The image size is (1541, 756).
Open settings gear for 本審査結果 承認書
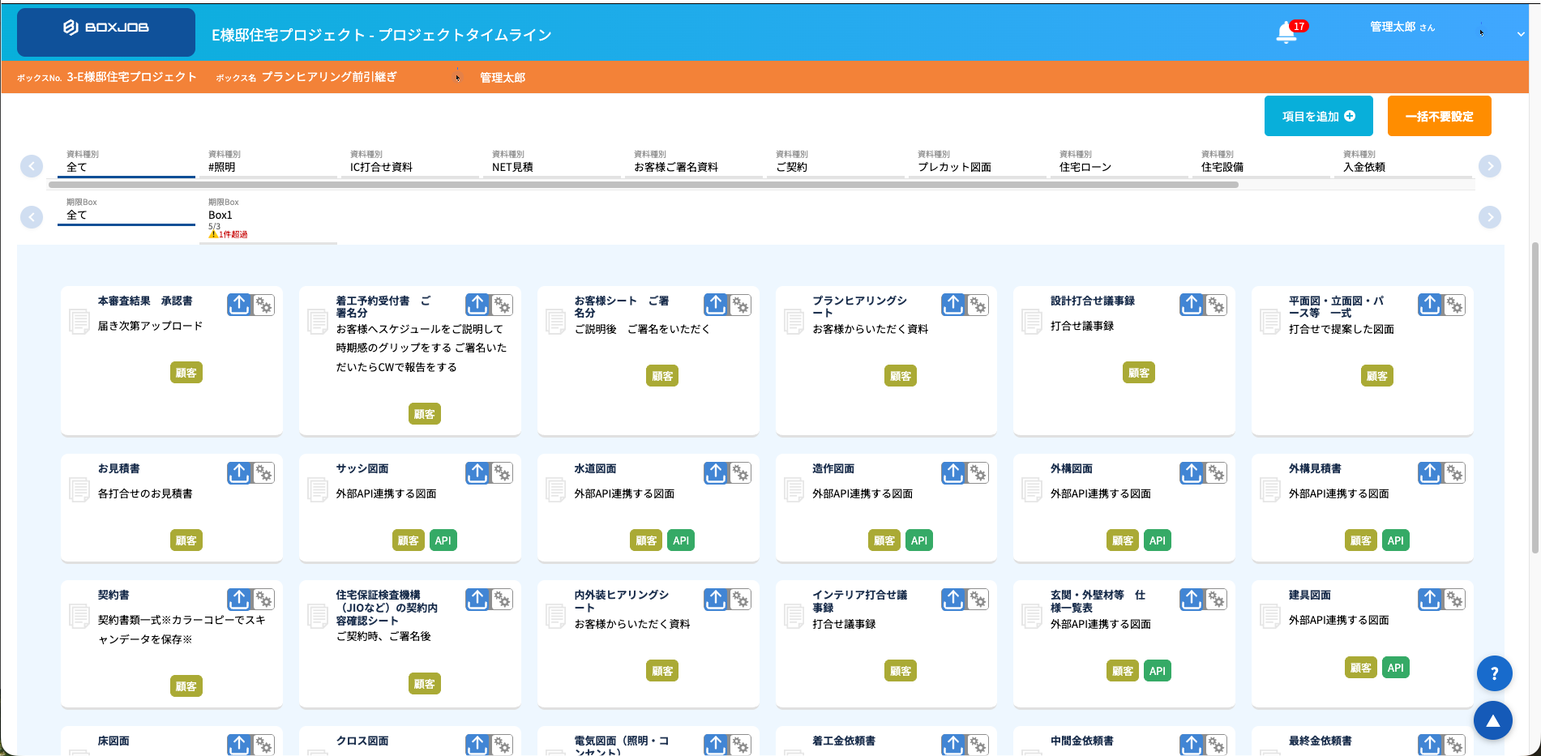[x=263, y=305]
